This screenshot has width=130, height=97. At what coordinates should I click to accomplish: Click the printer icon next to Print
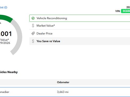pyautogui.click(x=6, y=7)
